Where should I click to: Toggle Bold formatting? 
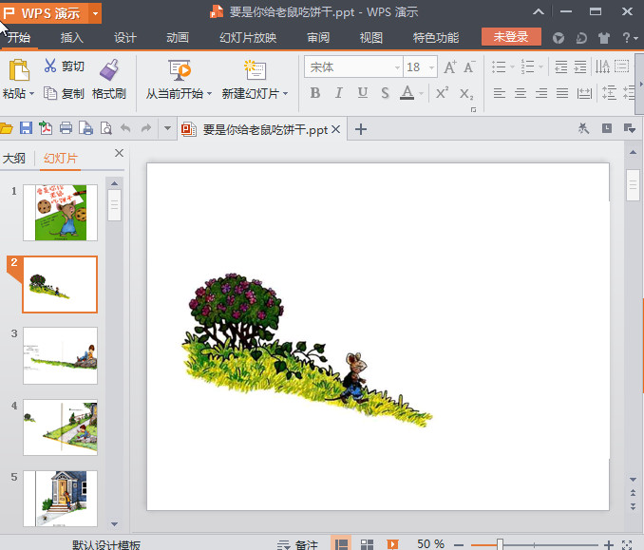314,93
